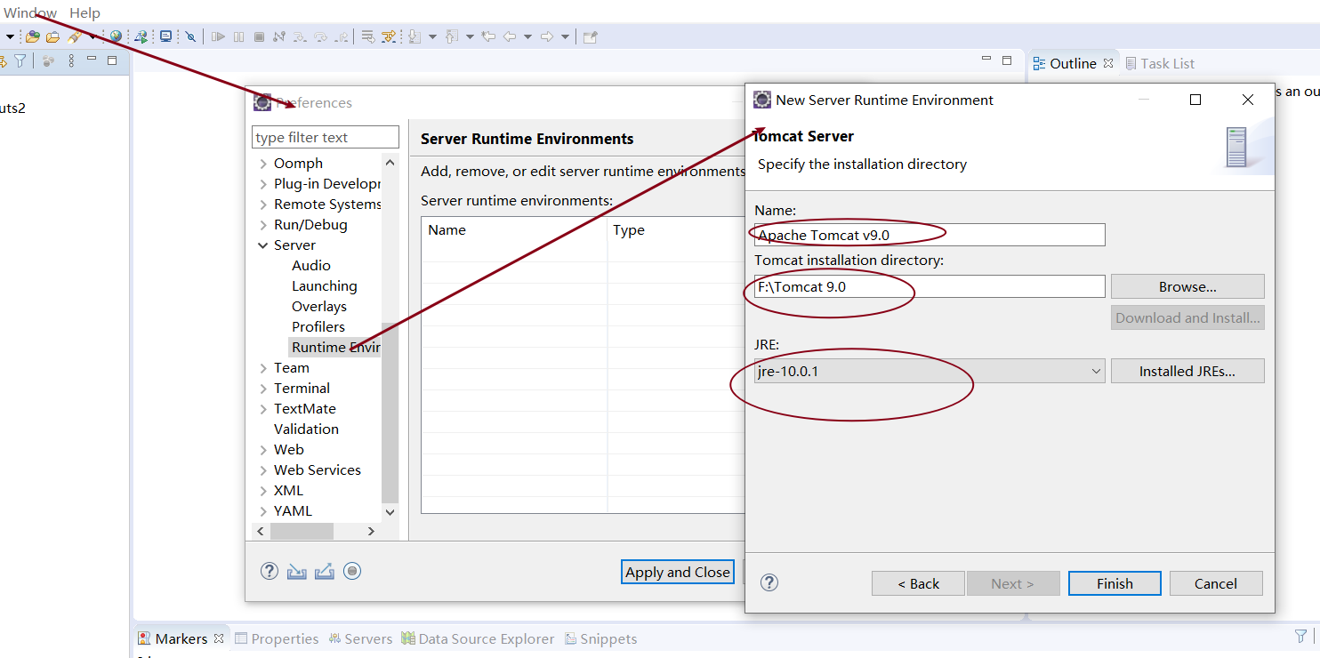Click the Browse... button
The image size is (1320, 658).
[x=1187, y=286]
